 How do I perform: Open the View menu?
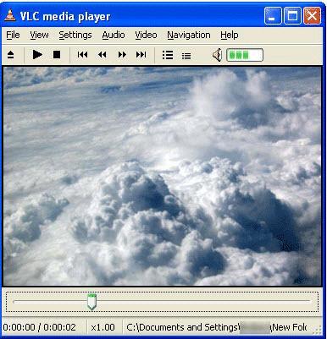click(x=39, y=35)
